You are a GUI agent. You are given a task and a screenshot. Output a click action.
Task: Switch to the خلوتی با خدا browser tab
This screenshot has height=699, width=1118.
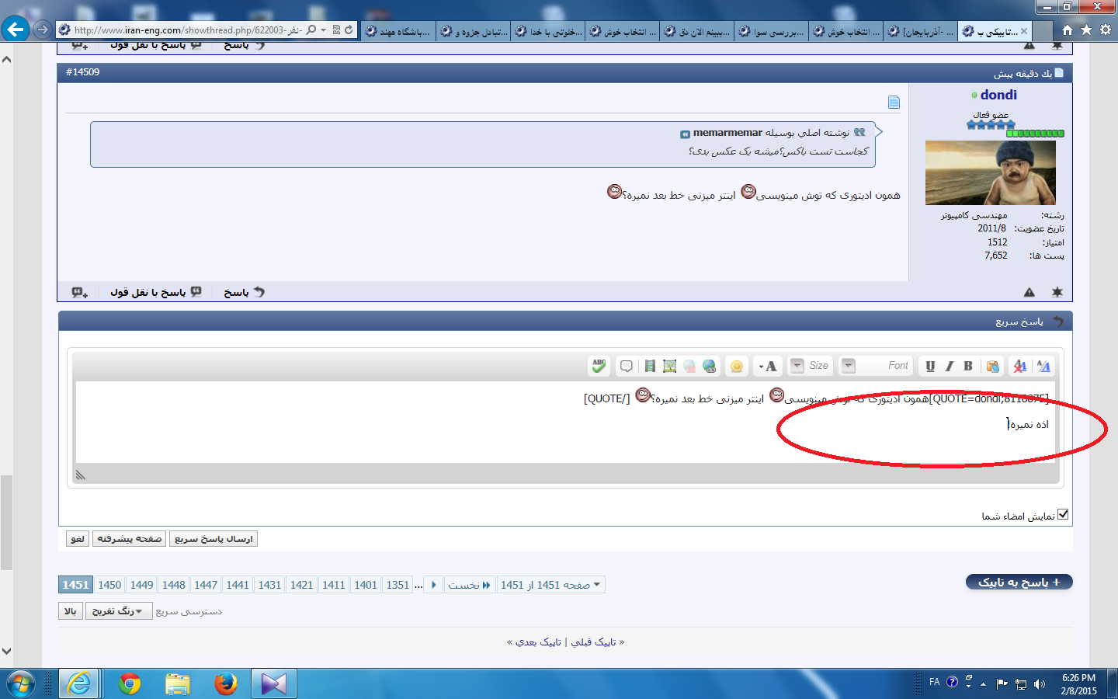click(547, 31)
